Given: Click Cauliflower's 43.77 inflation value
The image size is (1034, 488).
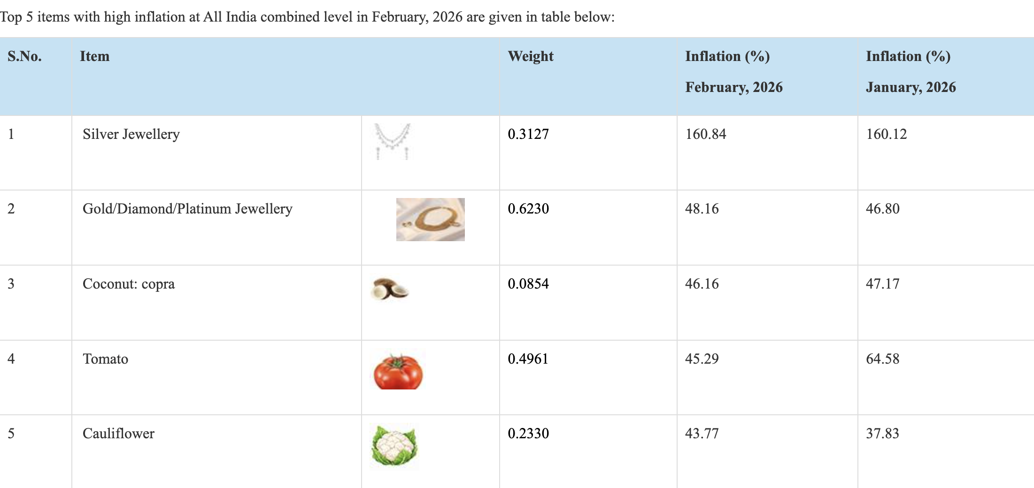Looking at the screenshot, I should pos(702,434).
